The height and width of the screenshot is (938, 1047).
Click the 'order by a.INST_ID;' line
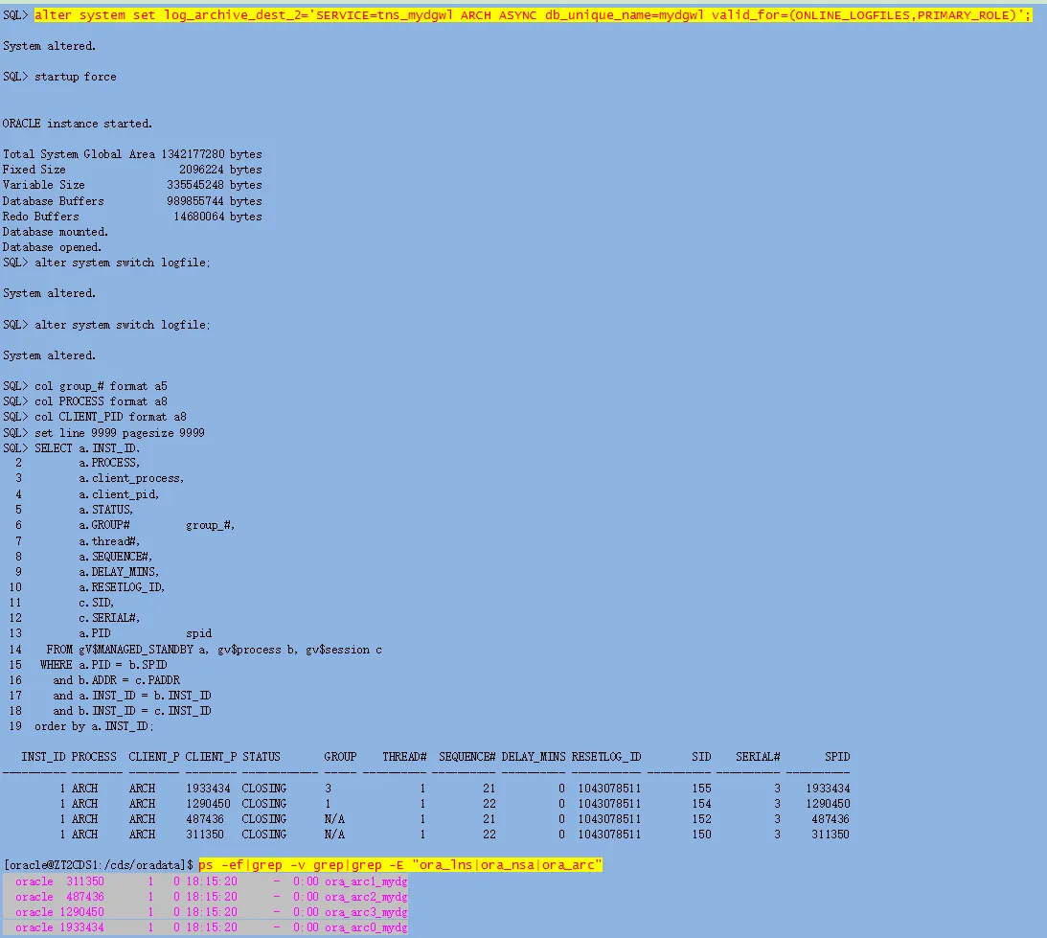point(94,726)
